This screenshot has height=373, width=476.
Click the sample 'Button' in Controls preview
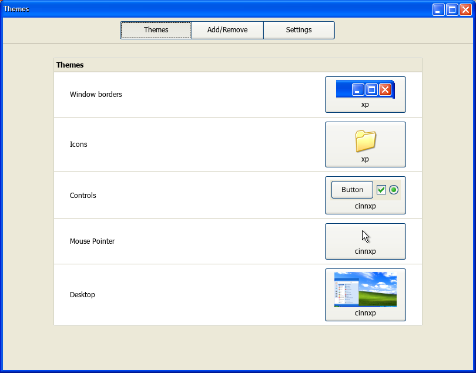click(x=352, y=190)
